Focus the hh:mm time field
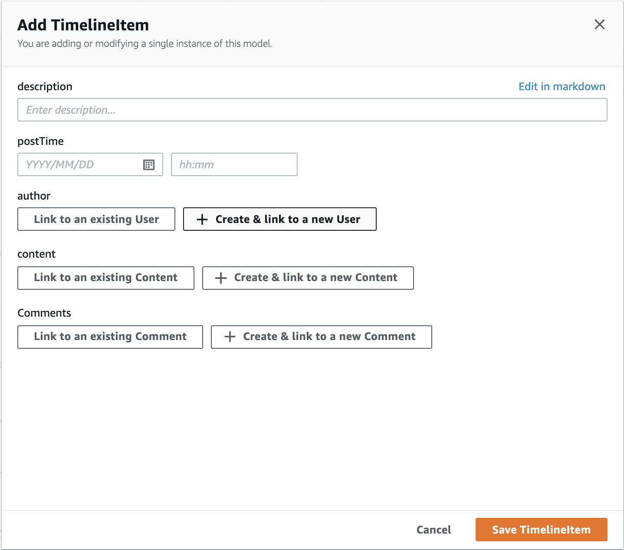Screen dimensions: 624x550 (x=234, y=164)
